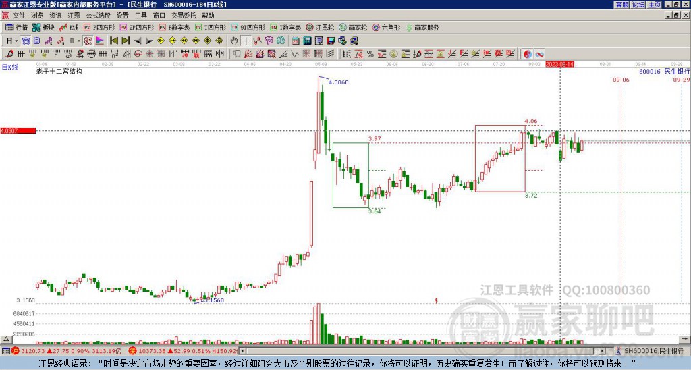Open the 9T四方形 tool
Screen dimensions: 691x370
click(x=248, y=27)
